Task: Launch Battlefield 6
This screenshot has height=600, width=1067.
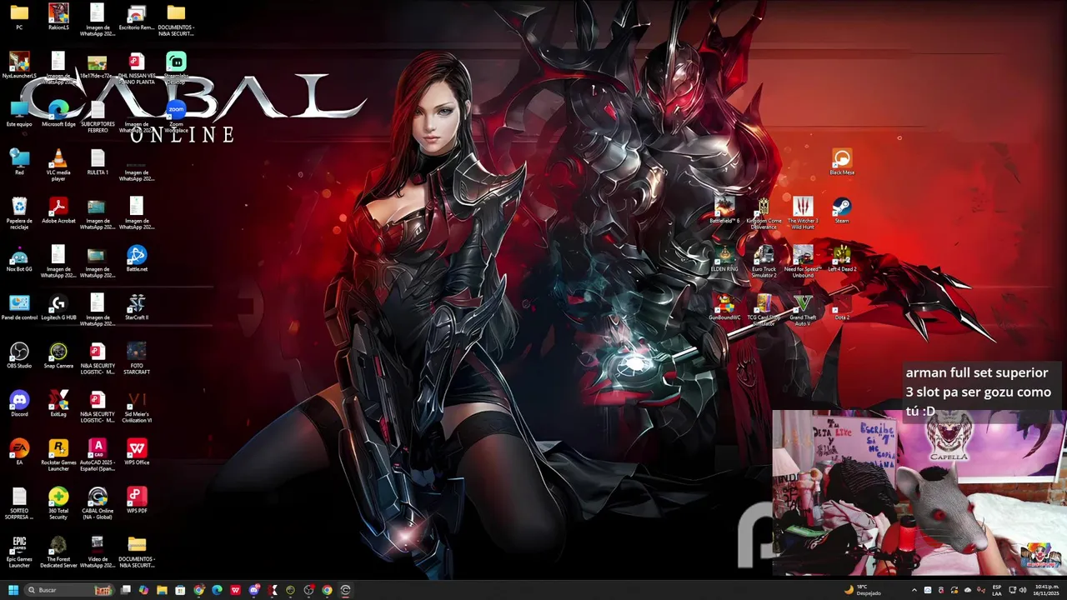Action: 724,210
